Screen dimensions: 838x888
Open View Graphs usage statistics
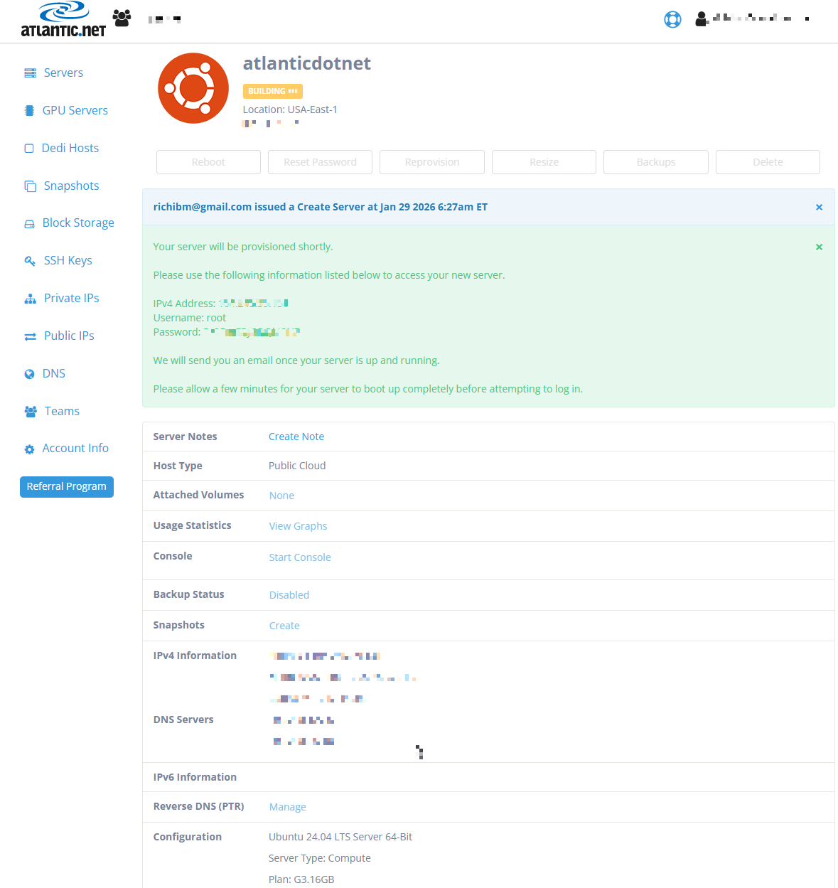(298, 526)
